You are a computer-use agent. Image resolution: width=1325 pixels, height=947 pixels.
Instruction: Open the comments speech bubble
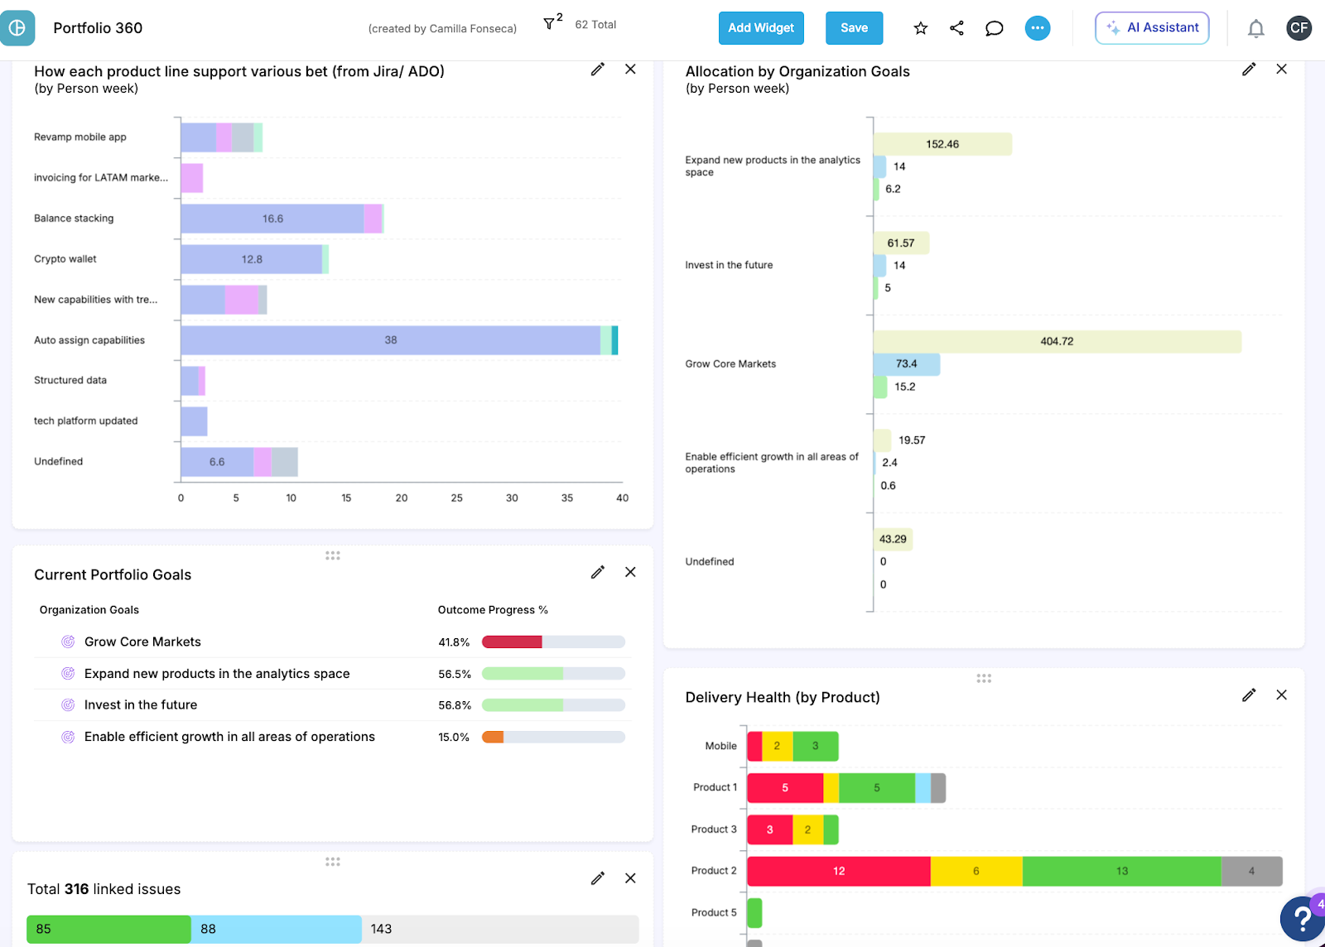click(994, 28)
